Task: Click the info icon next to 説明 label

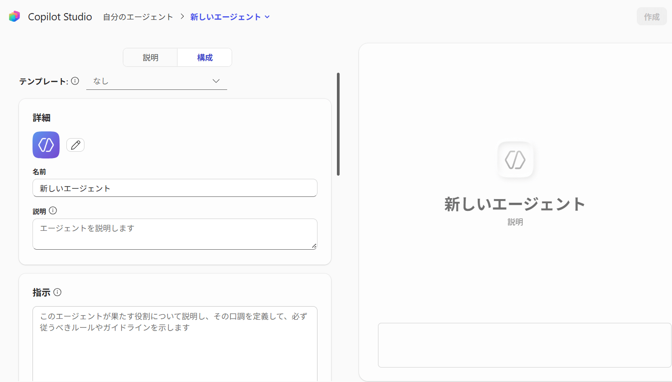Action: [53, 210]
